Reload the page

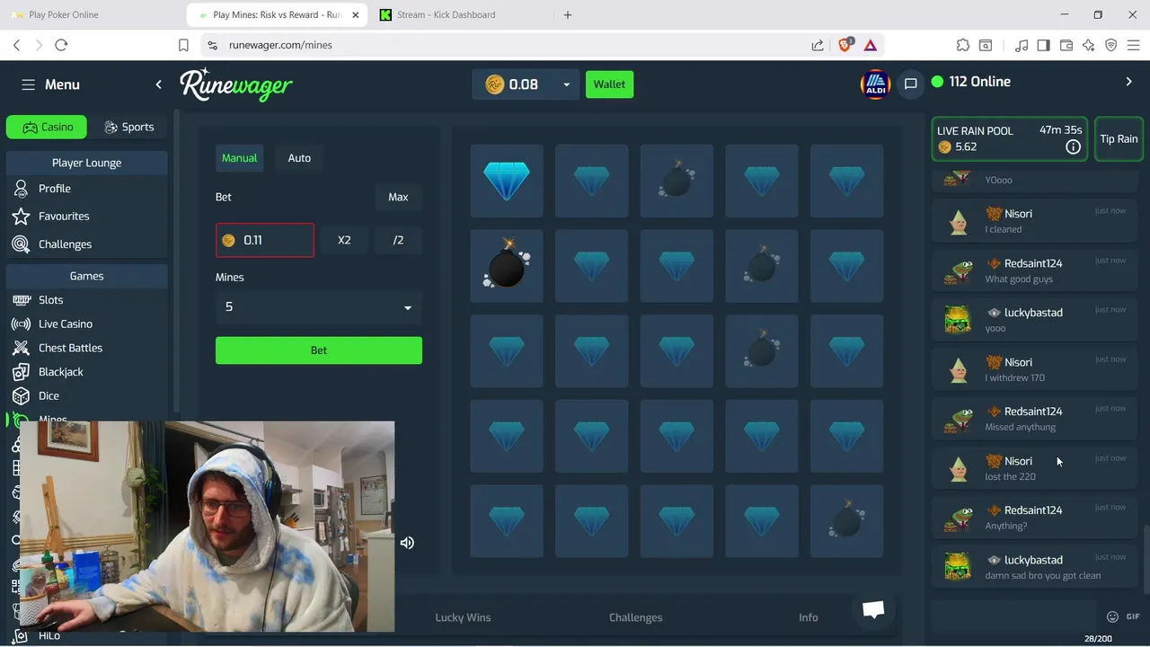pos(61,45)
